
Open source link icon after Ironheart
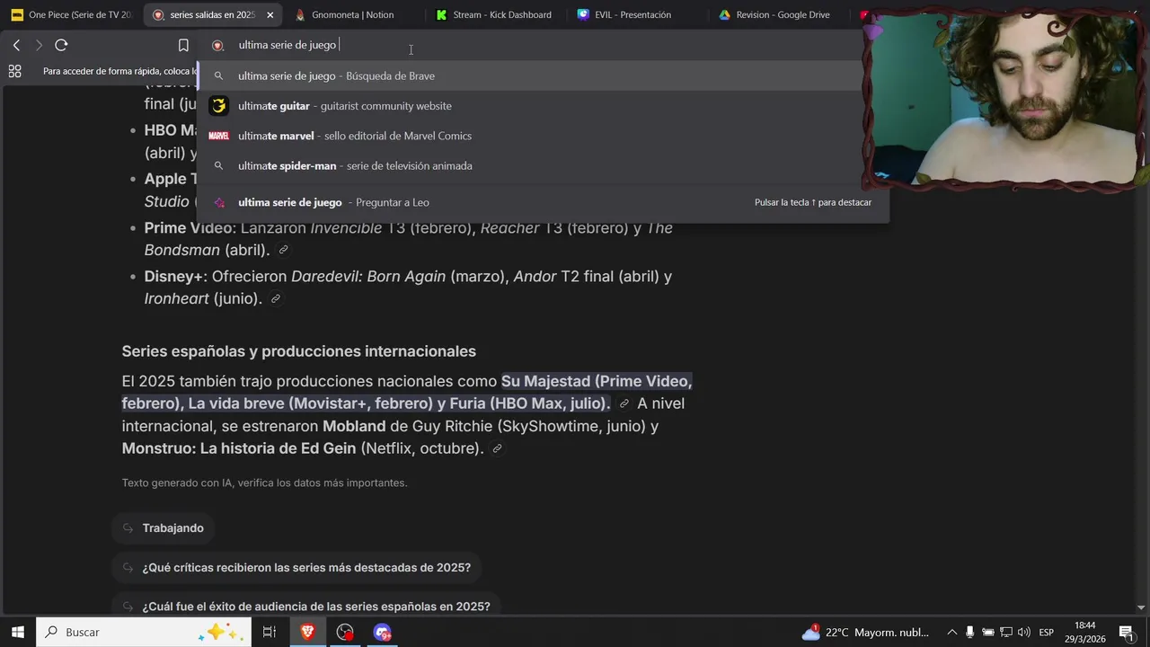coord(276,298)
